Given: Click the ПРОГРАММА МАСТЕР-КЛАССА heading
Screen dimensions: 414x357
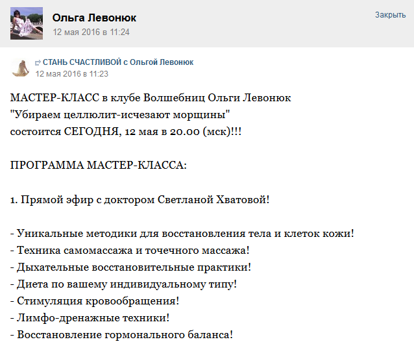Looking at the screenshot, I should [x=99, y=165].
